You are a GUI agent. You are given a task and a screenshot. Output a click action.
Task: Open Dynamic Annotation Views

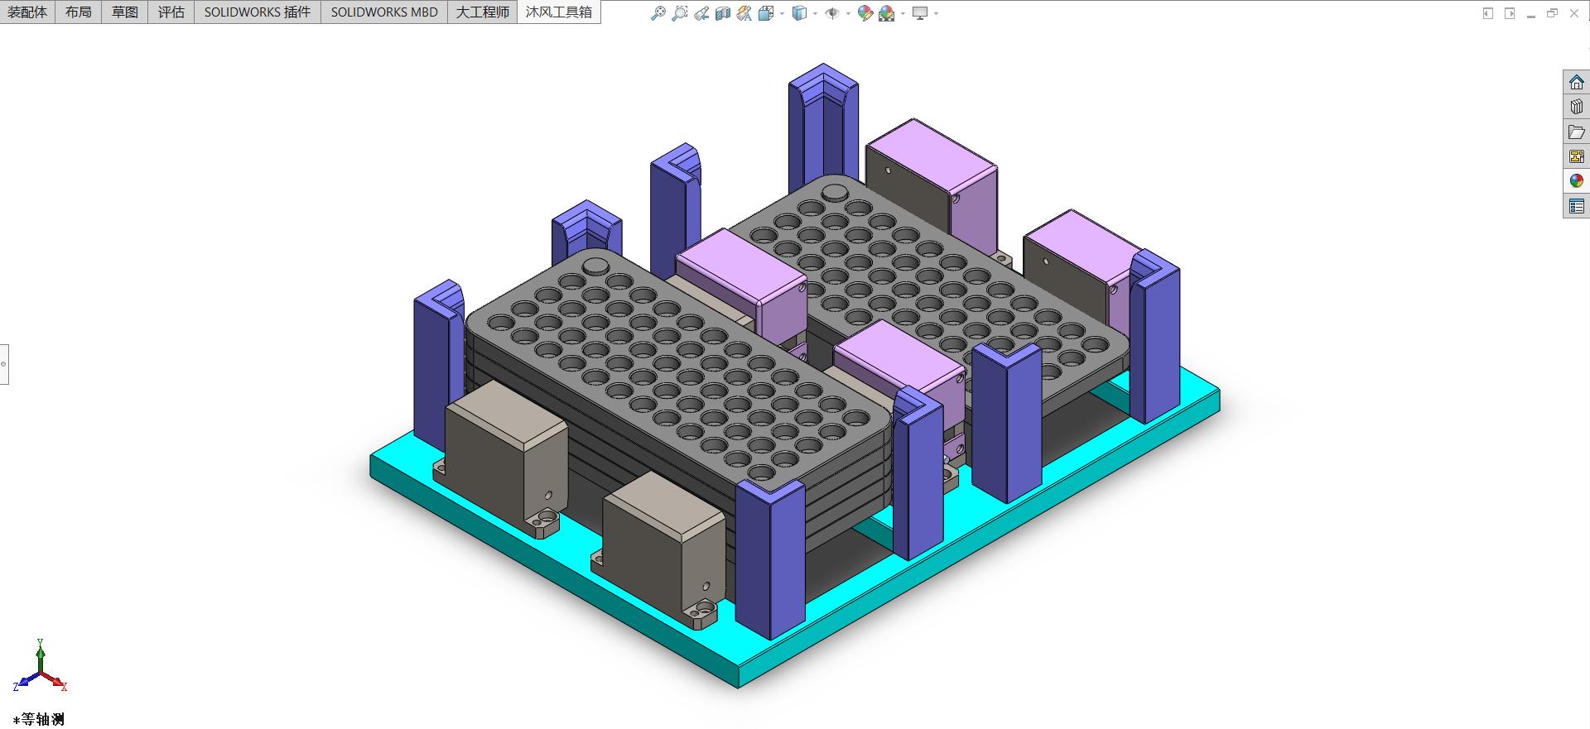pyautogui.click(x=744, y=13)
